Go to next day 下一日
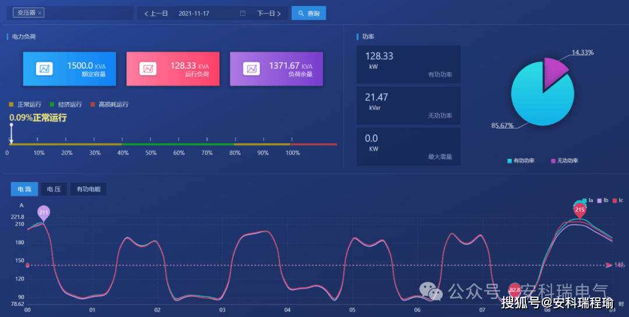Image resolution: width=629 pixels, height=317 pixels. (268, 13)
